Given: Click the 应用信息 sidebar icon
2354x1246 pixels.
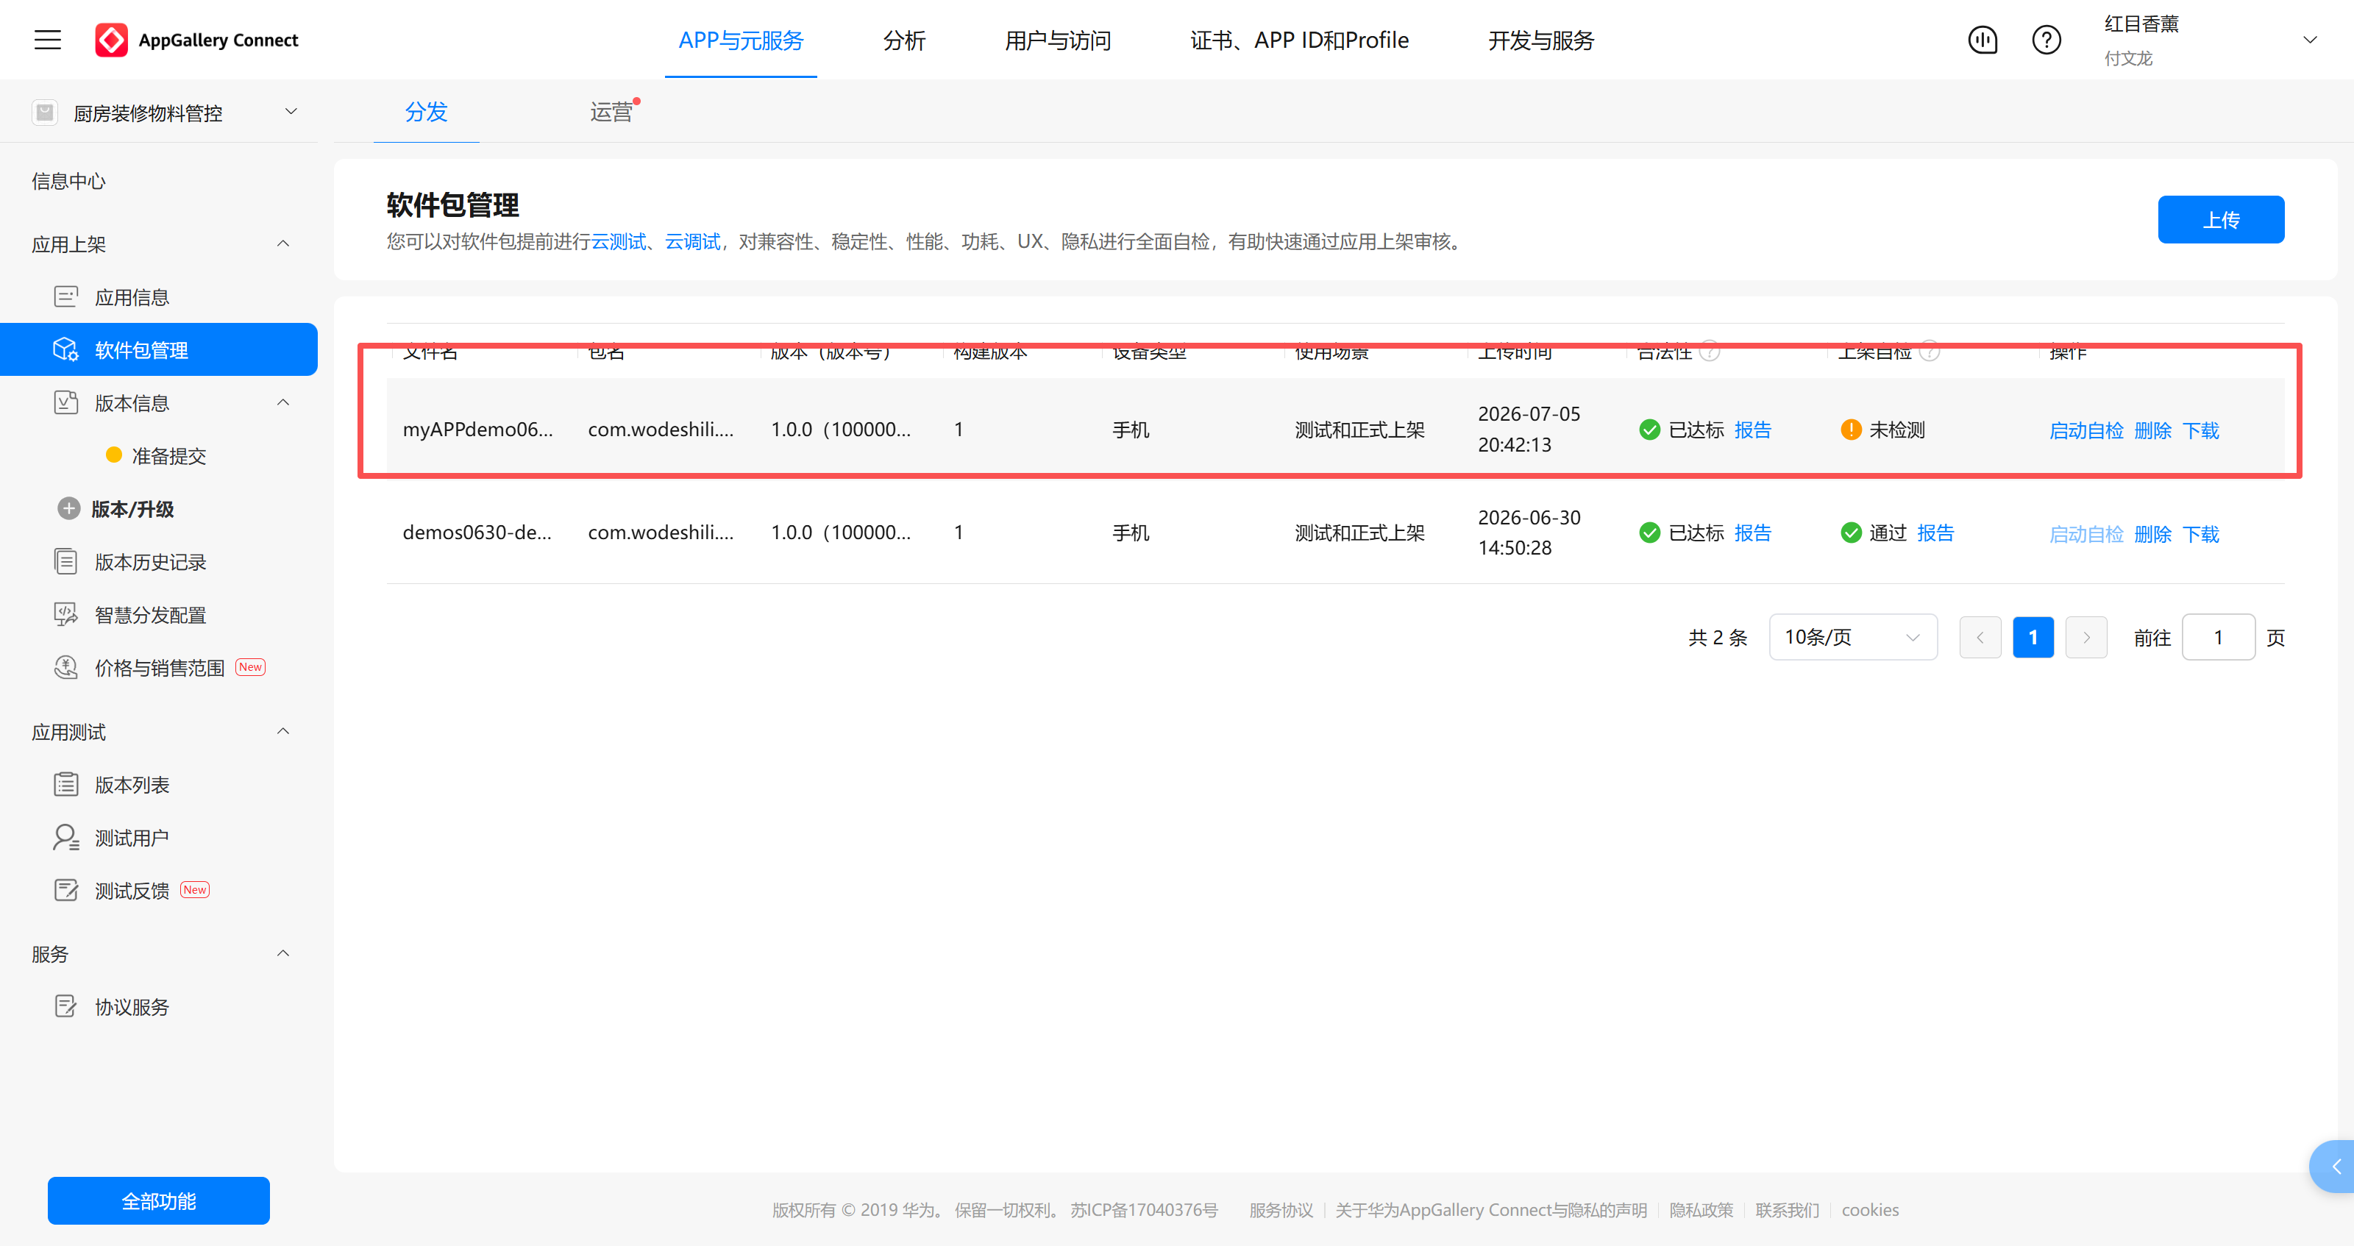Looking at the screenshot, I should (x=65, y=297).
